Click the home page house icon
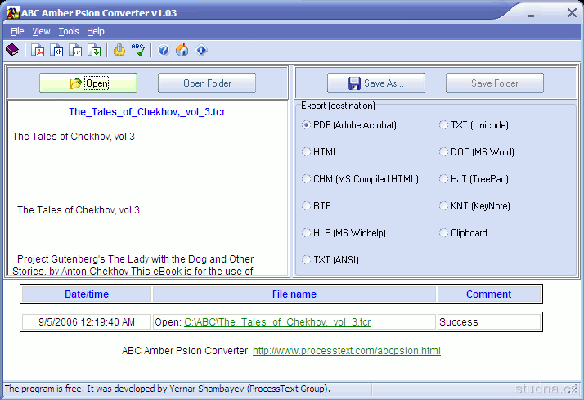This screenshot has height=400, width=584. pos(182,50)
